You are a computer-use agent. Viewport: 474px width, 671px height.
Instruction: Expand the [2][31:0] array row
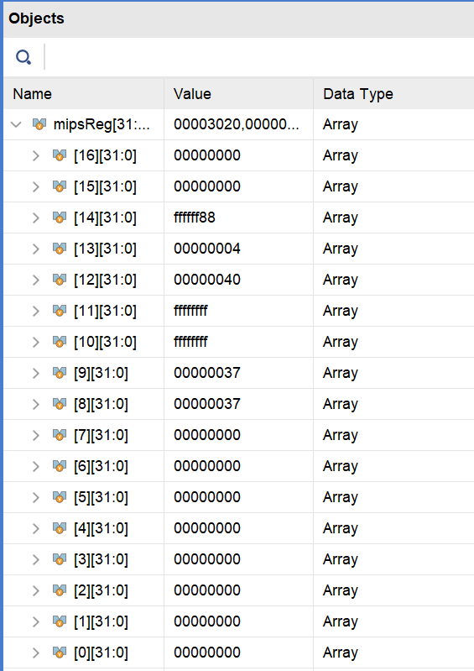36,590
